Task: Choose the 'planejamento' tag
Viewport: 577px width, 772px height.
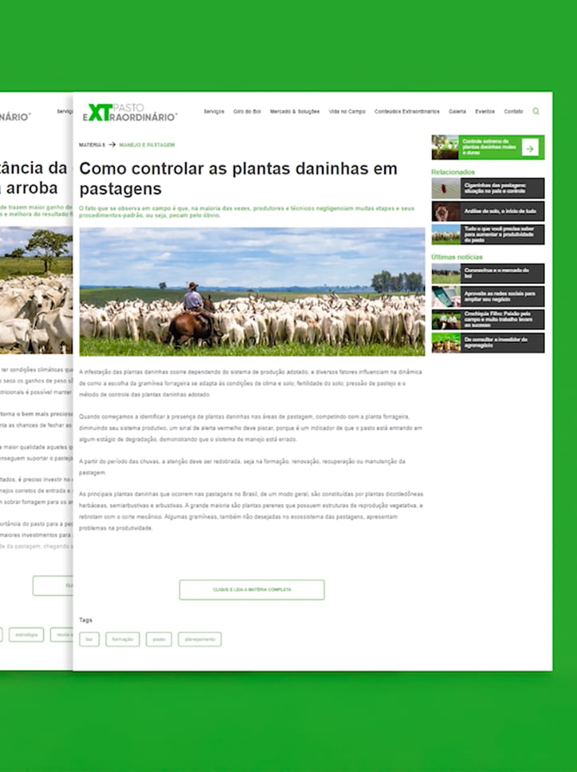Action: [x=199, y=640]
